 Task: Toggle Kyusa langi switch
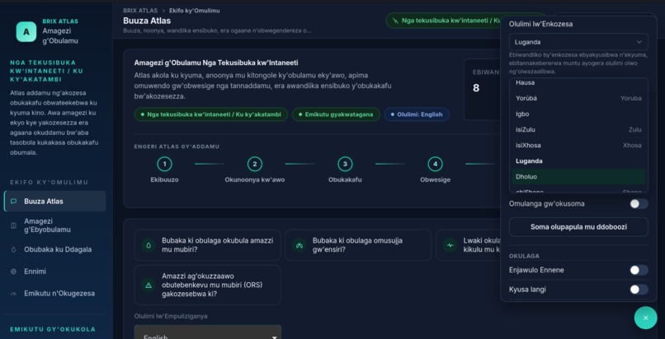pos(639,290)
